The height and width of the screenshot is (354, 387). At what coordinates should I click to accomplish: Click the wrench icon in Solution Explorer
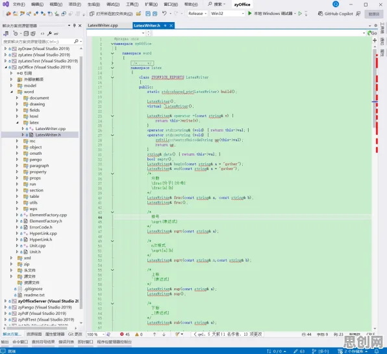point(49,33)
